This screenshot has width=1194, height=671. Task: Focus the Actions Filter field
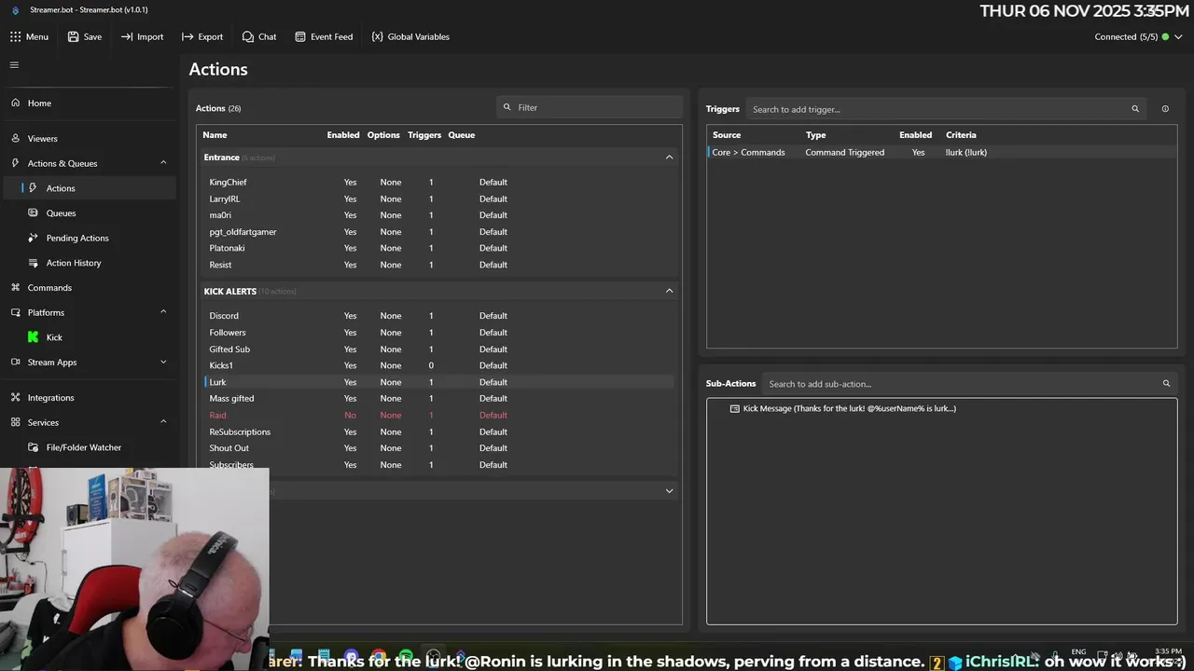click(x=590, y=107)
